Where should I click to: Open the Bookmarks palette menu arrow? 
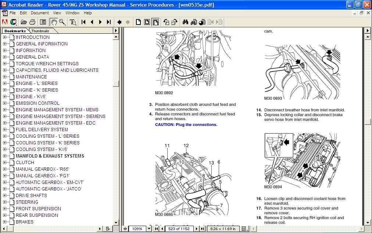(x=116, y=30)
